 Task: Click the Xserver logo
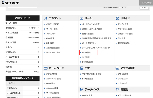(x=10, y=3)
